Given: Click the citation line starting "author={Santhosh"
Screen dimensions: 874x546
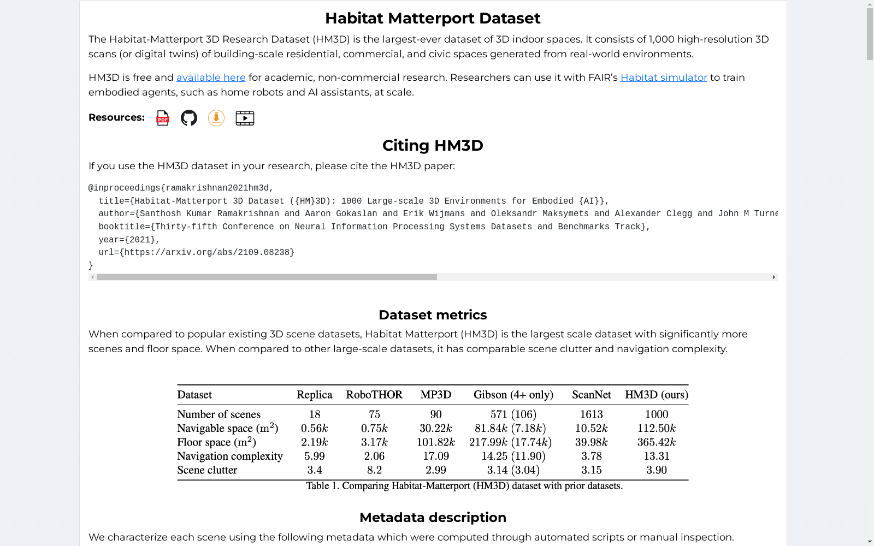Looking at the screenshot, I should click(x=438, y=214).
